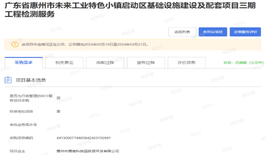This screenshot has width=266, height=155.
Task: Click the 公示期 notice text in the banner
Action: click(85, 45)
